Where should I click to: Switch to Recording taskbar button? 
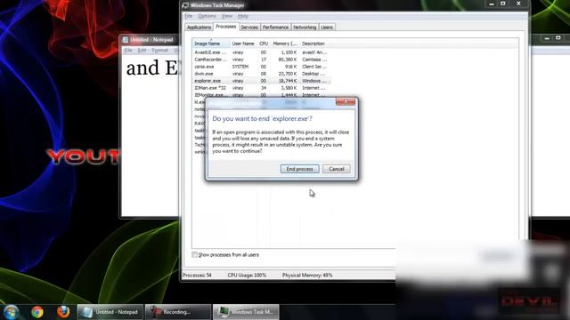click(178, 312)
